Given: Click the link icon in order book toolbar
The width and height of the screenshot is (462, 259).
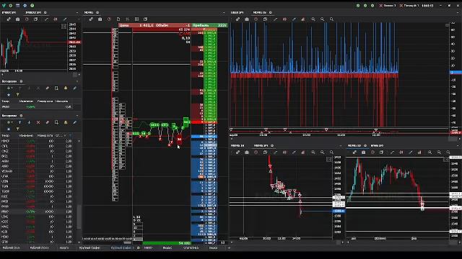Looking at the screenshot, I should (x=91, y=19).
